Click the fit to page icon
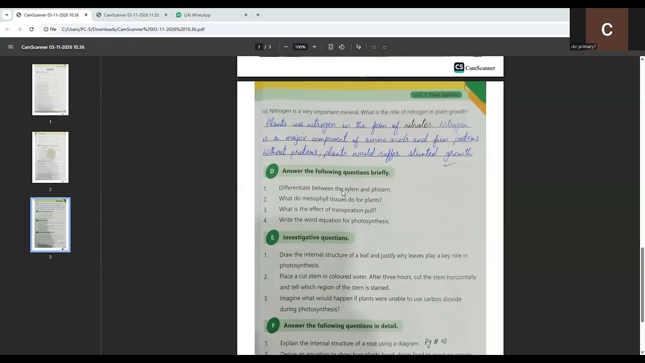645x363 pixels. 331,47
